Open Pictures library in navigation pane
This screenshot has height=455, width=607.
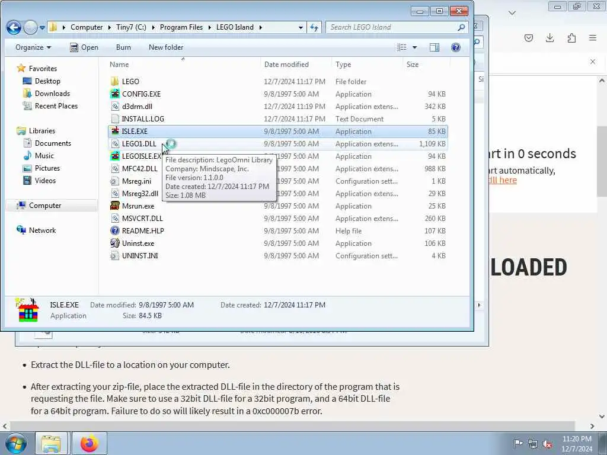click(47, 168)
